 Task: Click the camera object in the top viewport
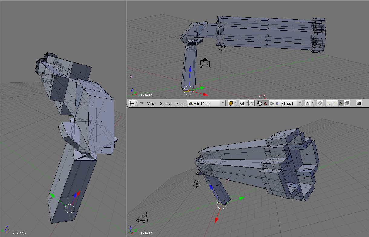click(x=205, y=63)
